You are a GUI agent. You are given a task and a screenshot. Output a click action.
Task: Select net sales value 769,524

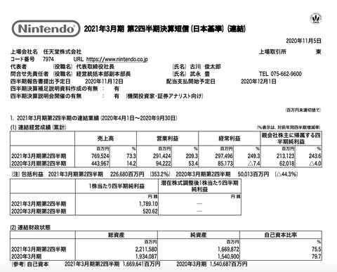tap(100, 156)
